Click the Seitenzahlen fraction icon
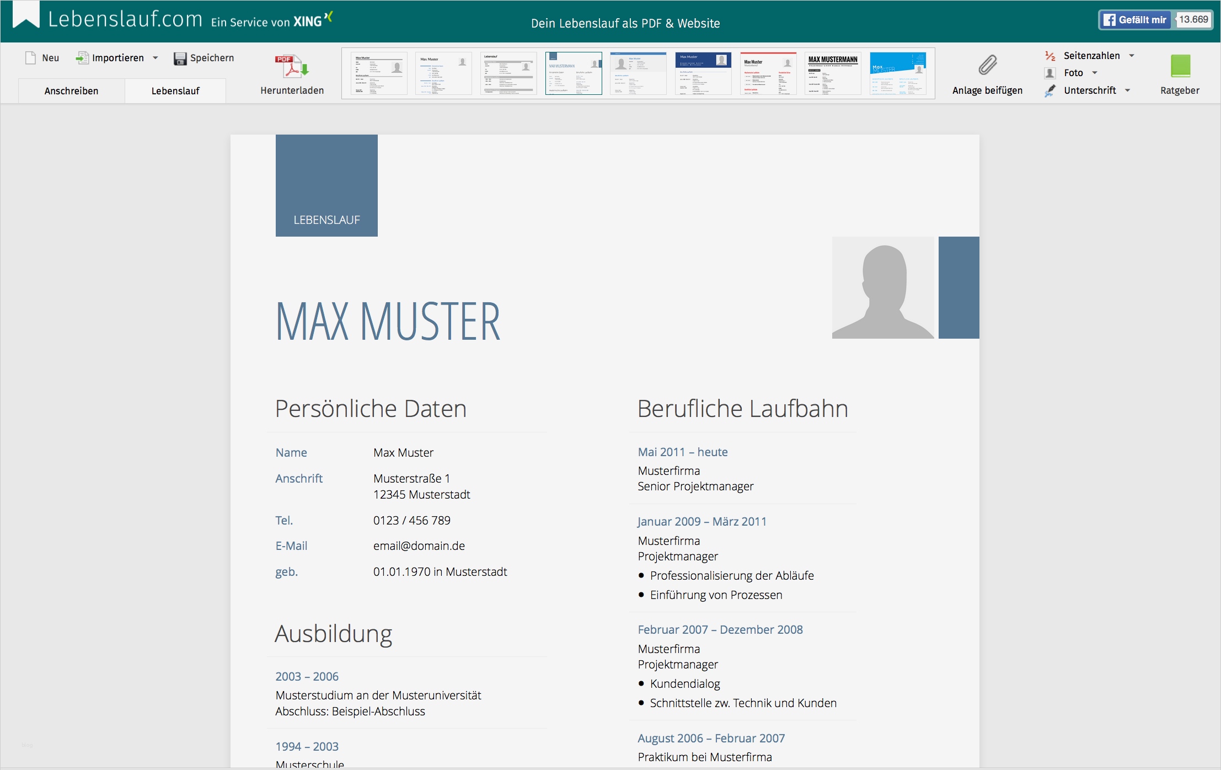This screenshot has height=770, width=1221. [x=1050, y=56]
